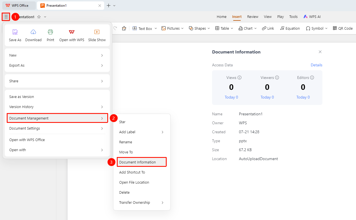Click the toolbox icon in toolbar

124,28
